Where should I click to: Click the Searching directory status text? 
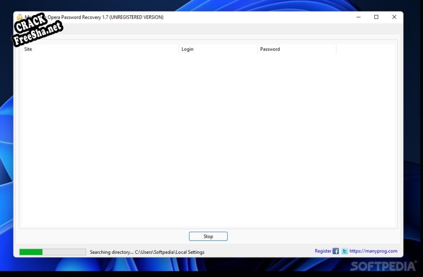click(147, 252)
